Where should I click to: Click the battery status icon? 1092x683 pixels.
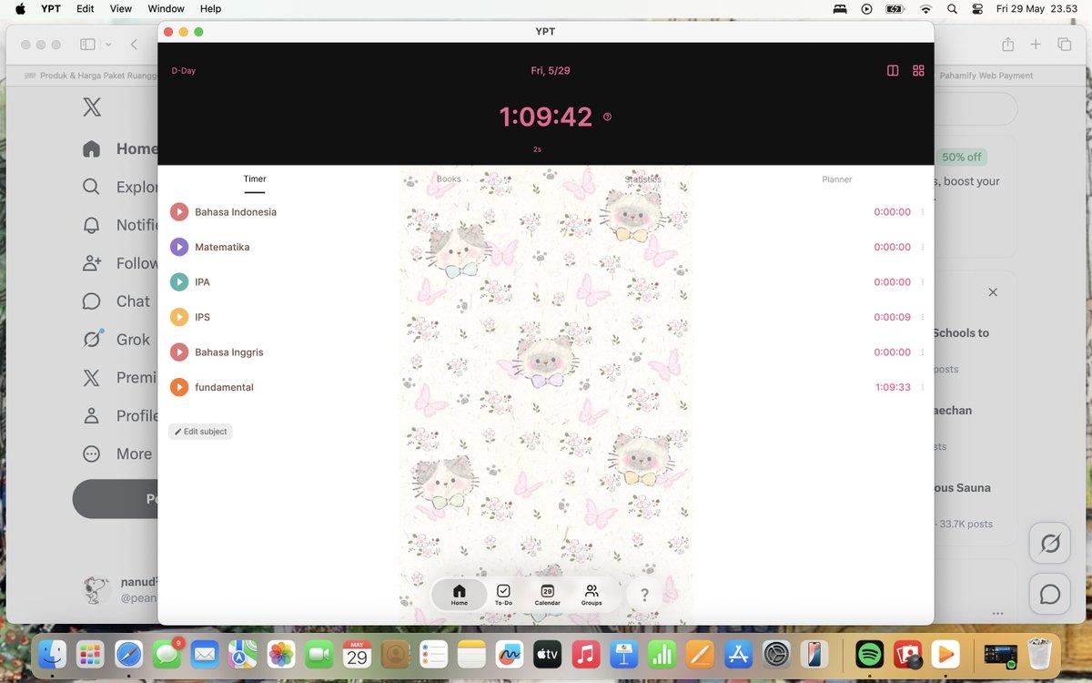tap(895, 8)
